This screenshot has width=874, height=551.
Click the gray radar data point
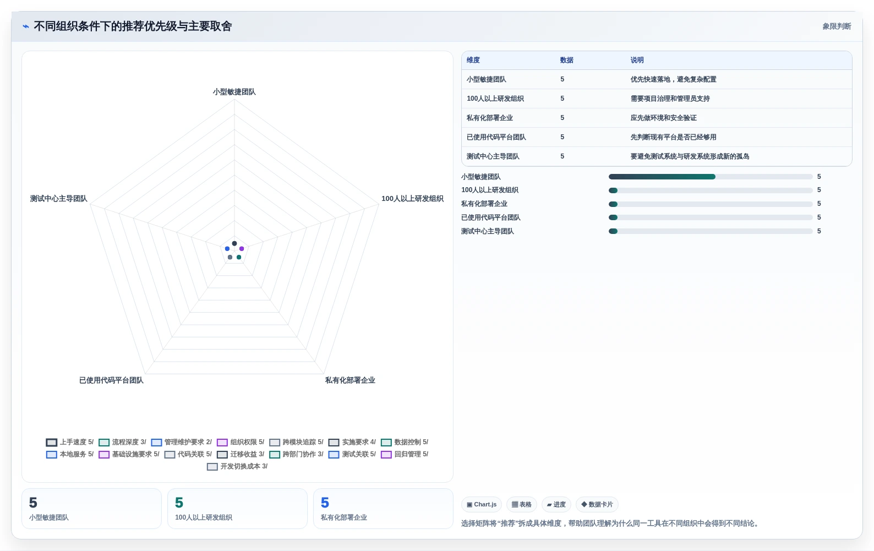[230, 257]
